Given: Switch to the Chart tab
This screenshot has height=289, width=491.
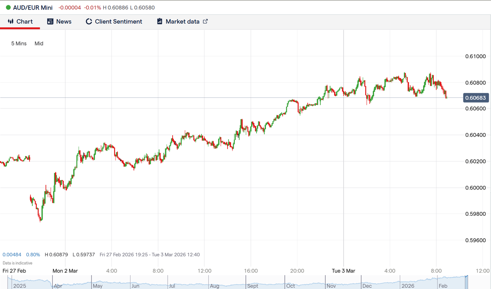Looking at the screenshot, I should (20, 21).
